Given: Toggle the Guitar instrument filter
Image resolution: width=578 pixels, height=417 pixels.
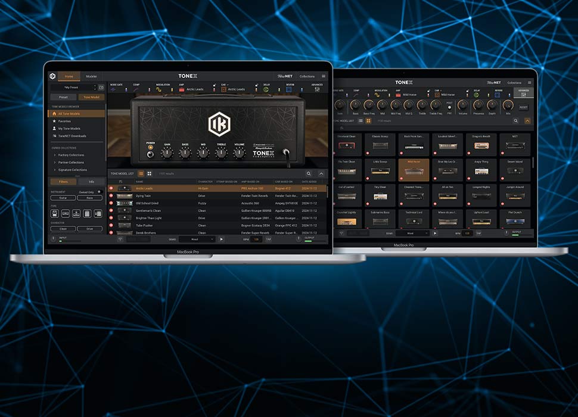Looking at the screenshot, I should tap(63, 198).
